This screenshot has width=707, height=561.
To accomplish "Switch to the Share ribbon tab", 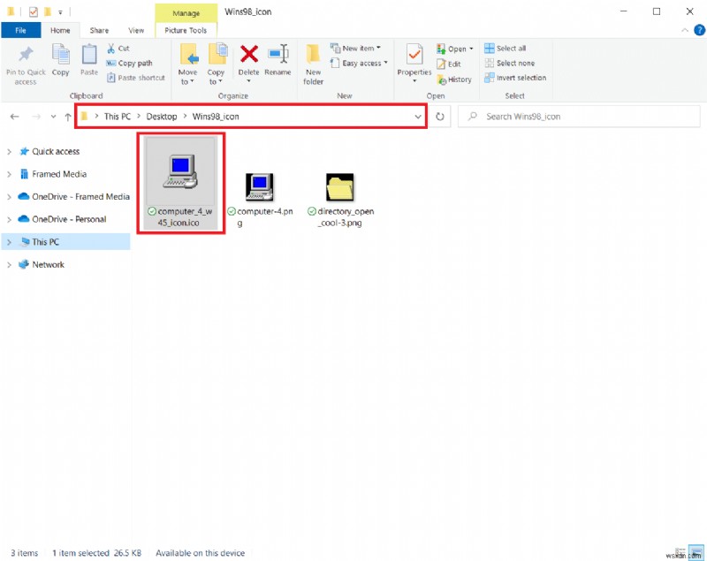I will [99, 30].
